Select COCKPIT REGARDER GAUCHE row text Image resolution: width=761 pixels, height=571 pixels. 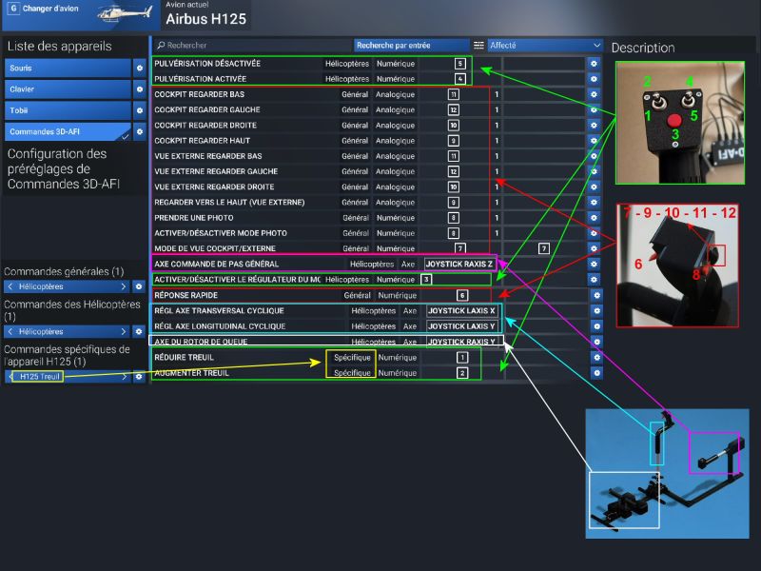pos(207,109)
